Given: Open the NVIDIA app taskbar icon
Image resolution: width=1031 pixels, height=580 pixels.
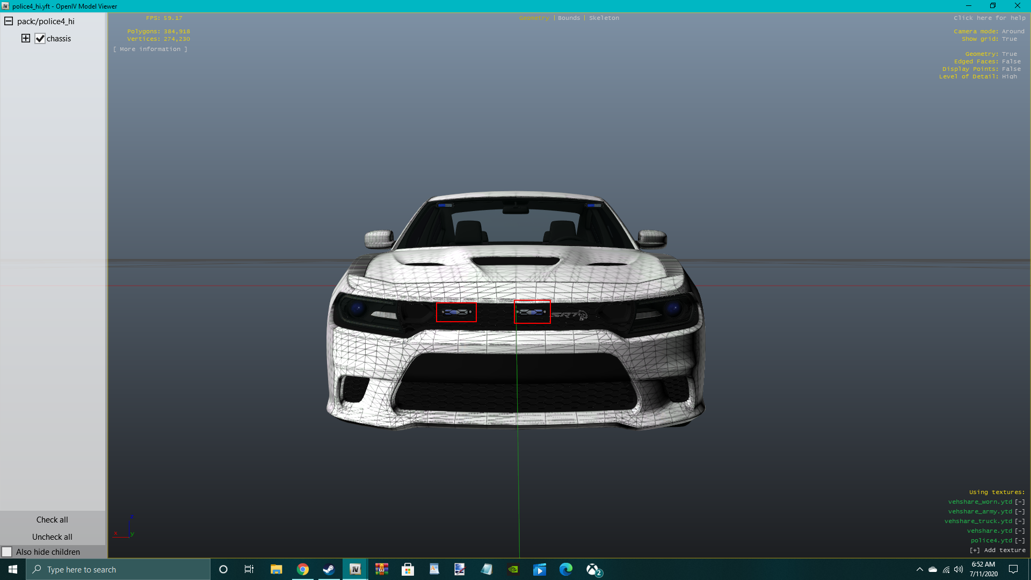Looking at the screenshot, I should pyautogui.click(x=513, y=569).
